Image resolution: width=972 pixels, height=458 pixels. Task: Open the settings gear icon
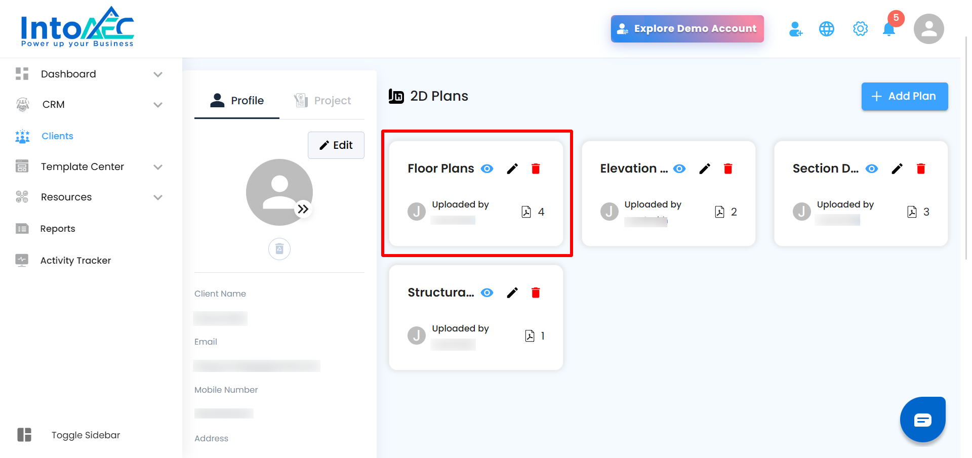pos(860,29)
